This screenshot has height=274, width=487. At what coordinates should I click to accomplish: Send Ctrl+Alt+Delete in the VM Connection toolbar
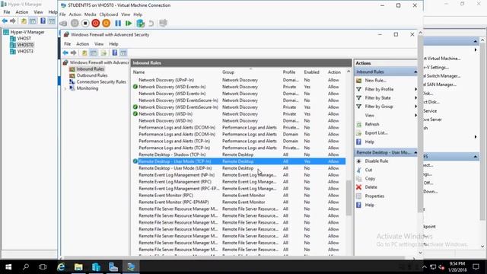63,24
